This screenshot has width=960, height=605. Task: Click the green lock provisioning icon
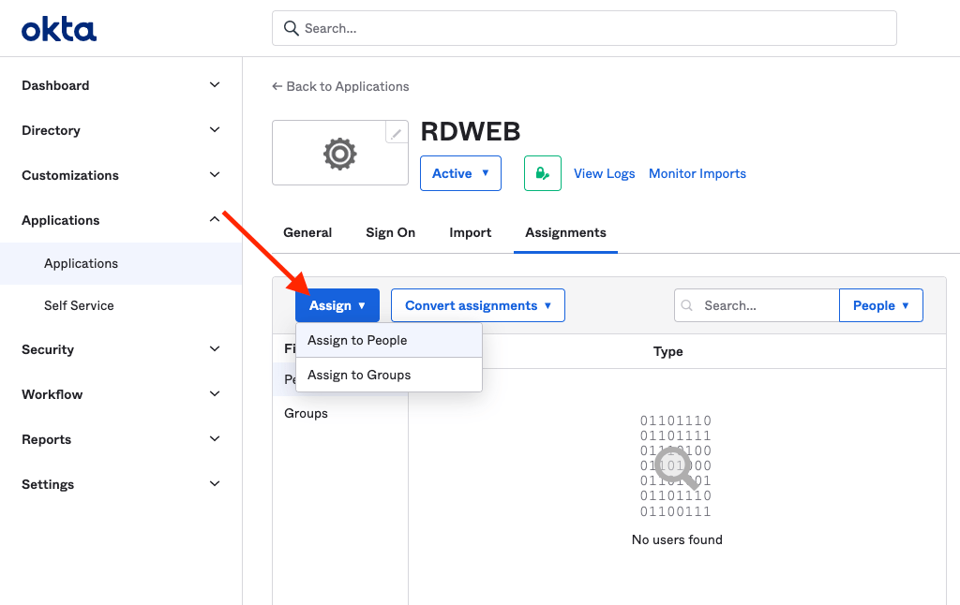(x=542, y=173)
